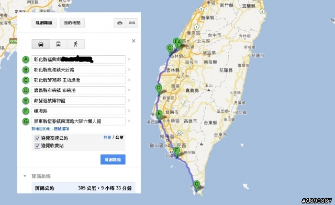Click the print directions icon
This screenshot has width=335, height=205.
pos(120,23)
